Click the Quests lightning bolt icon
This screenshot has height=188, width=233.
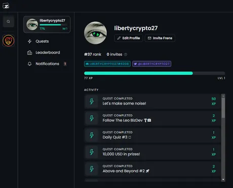pos(30,41)
